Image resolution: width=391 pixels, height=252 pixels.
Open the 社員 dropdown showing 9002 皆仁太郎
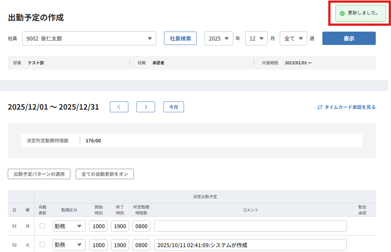(89, 38)
